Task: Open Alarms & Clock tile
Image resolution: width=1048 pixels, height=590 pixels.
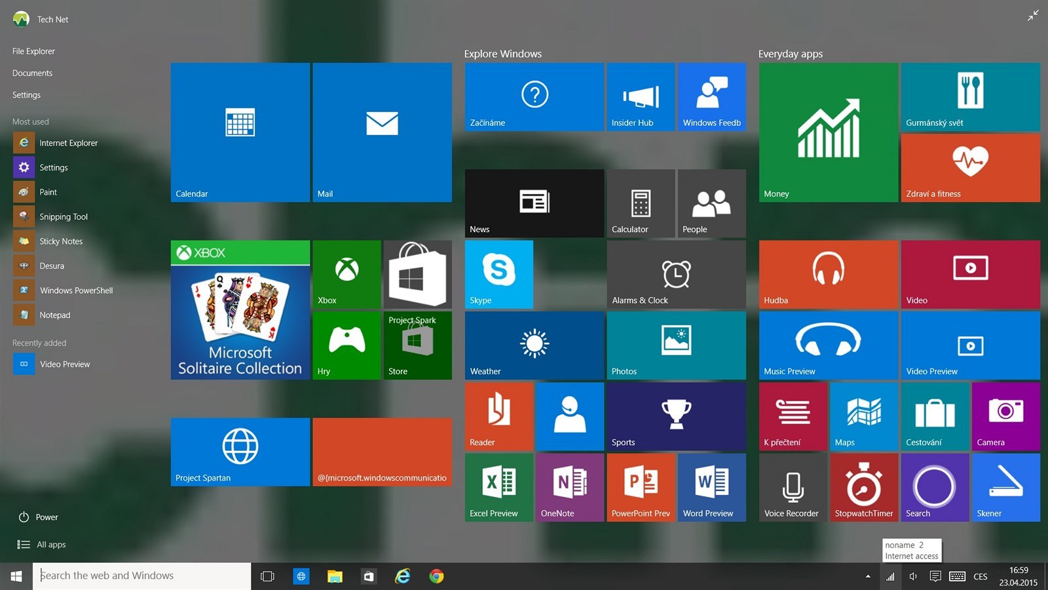Action: point(676,274)
